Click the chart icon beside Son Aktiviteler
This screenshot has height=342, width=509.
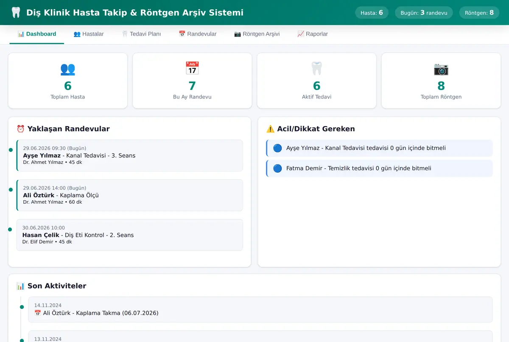click(x=21, y=286)
